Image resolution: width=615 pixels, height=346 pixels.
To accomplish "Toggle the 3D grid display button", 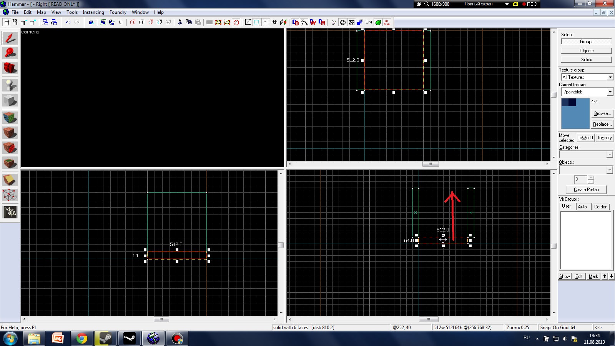I will (x=15, y=22).
